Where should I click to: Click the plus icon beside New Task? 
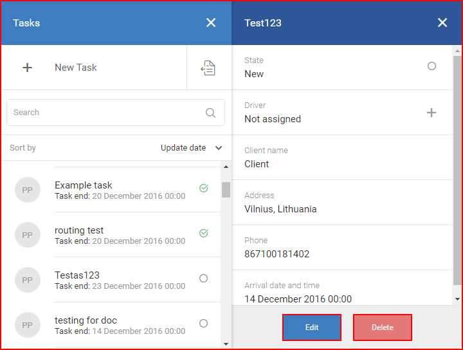point(27,68)
